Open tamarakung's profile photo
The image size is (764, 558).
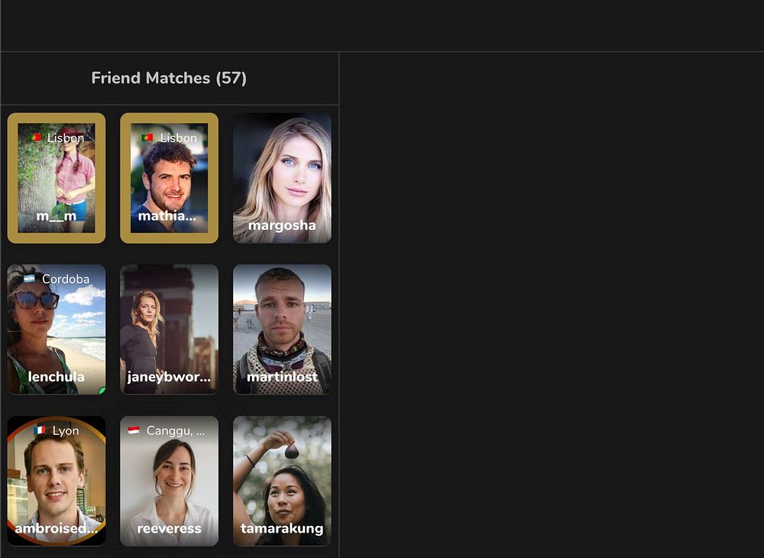pyautogui.click(x=282, y=481)
